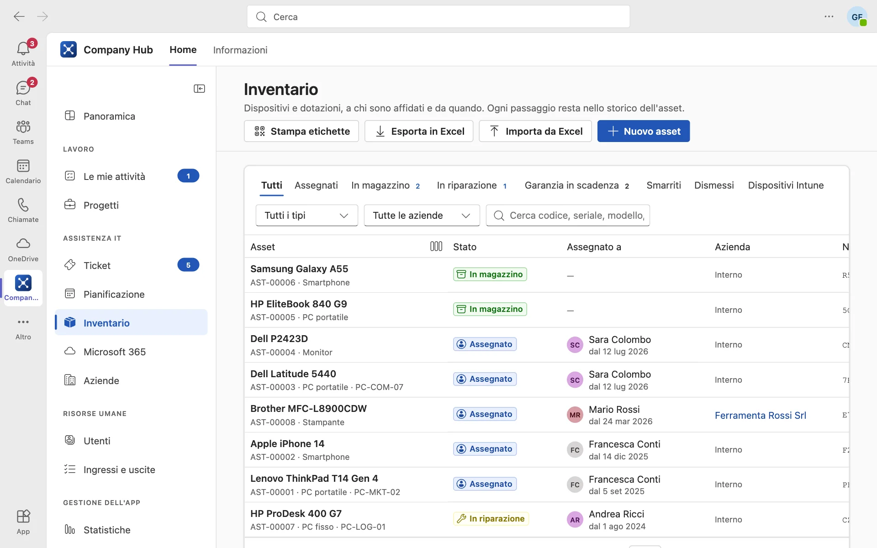Image resolution: width=877 pixels, height=548 pixels.
Task: Open the Samsung Galaxy A55 asset row
Action: 547,275
